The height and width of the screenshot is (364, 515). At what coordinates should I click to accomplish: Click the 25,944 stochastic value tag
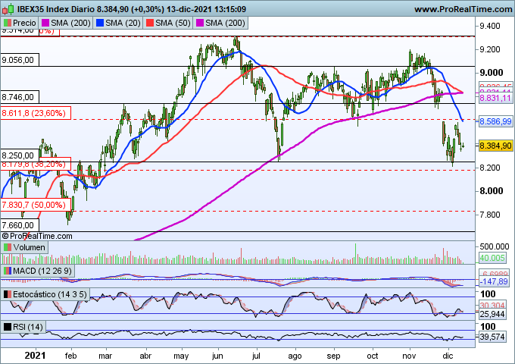click(492, 315)
